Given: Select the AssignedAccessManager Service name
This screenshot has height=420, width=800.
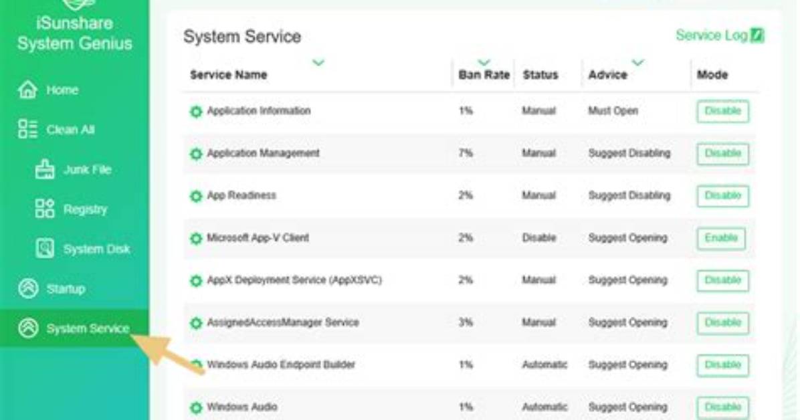Looking at the screenshot, I should pyautogui.click(x=283, y=322).
